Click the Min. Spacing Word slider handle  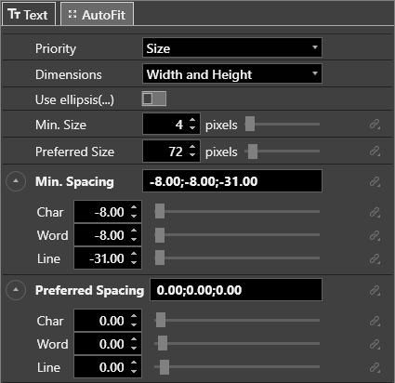pos(160,234)
